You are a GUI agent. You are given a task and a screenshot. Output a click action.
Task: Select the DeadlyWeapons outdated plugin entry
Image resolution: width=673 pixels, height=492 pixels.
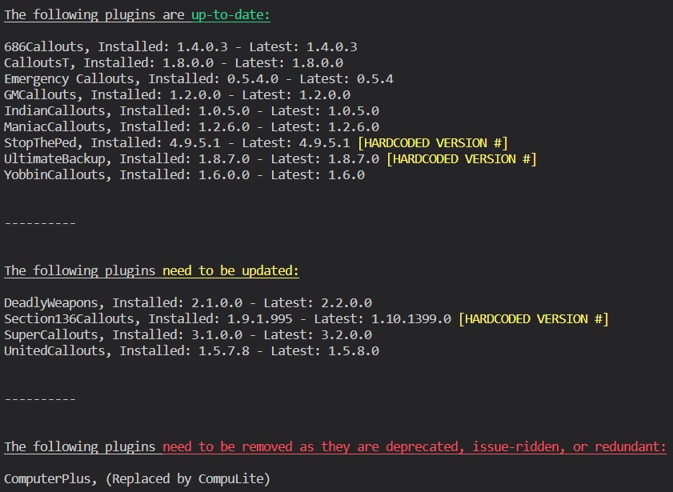coord(54,303)
